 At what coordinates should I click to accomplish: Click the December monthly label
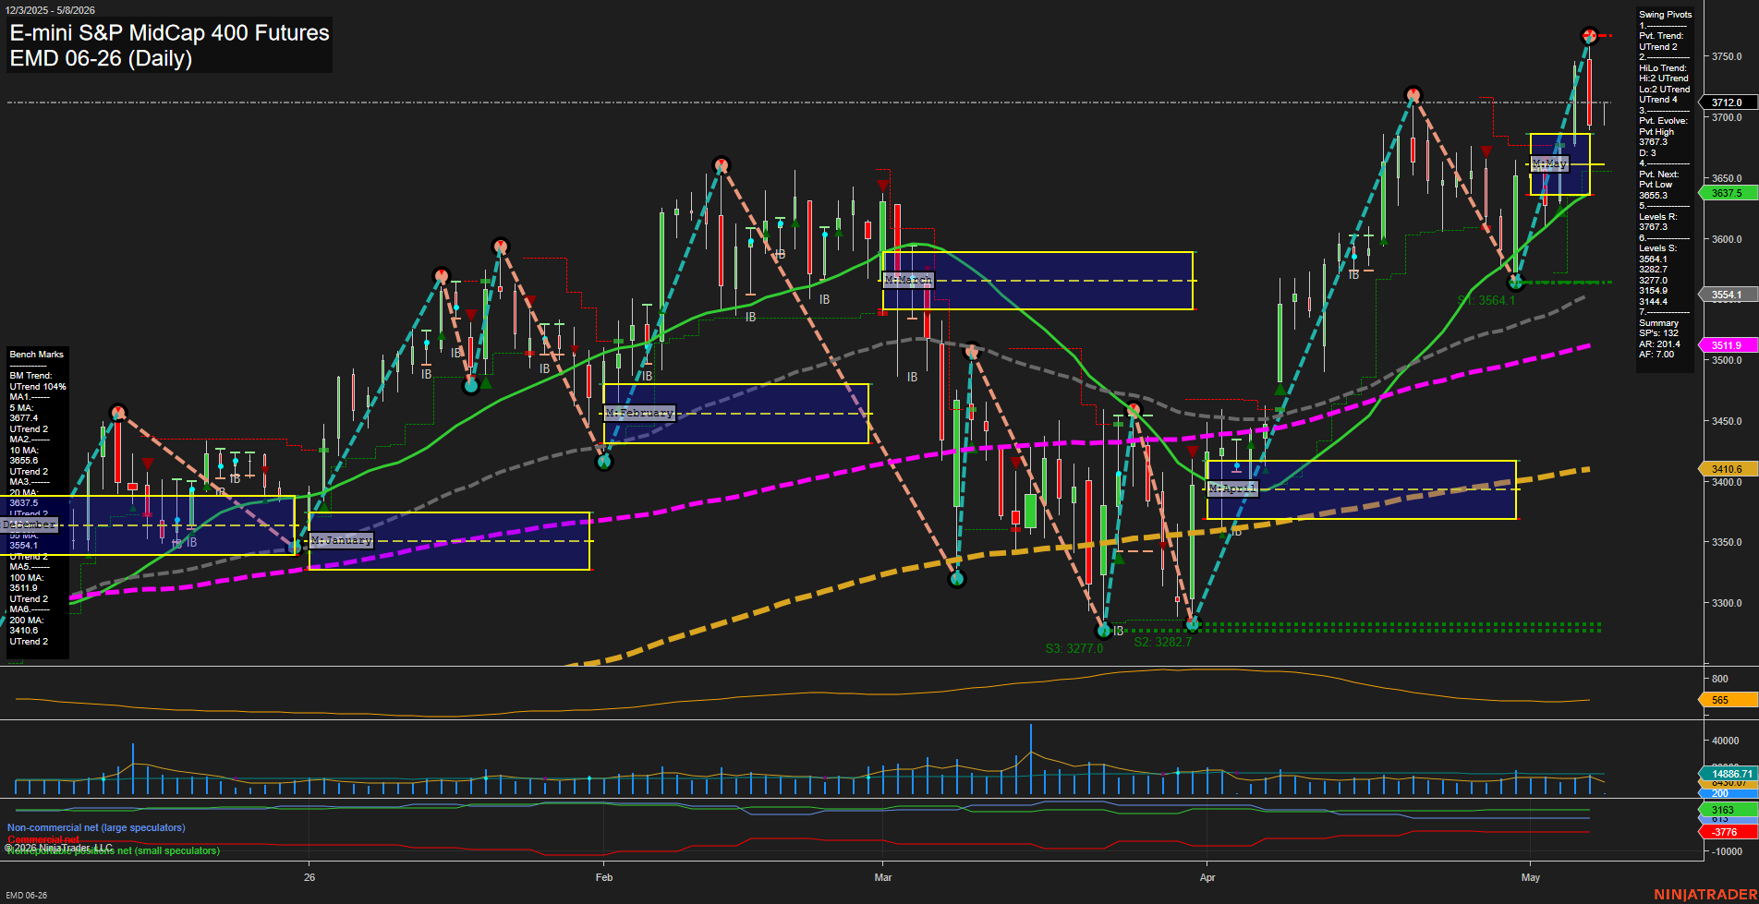pyautogui.click(x=30, y=524)
